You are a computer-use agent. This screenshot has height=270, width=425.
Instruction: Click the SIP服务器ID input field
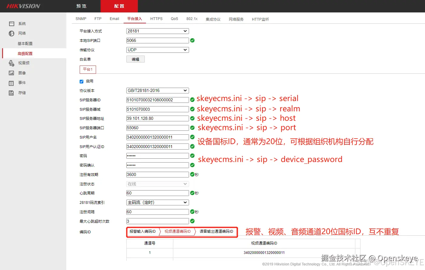158,100
